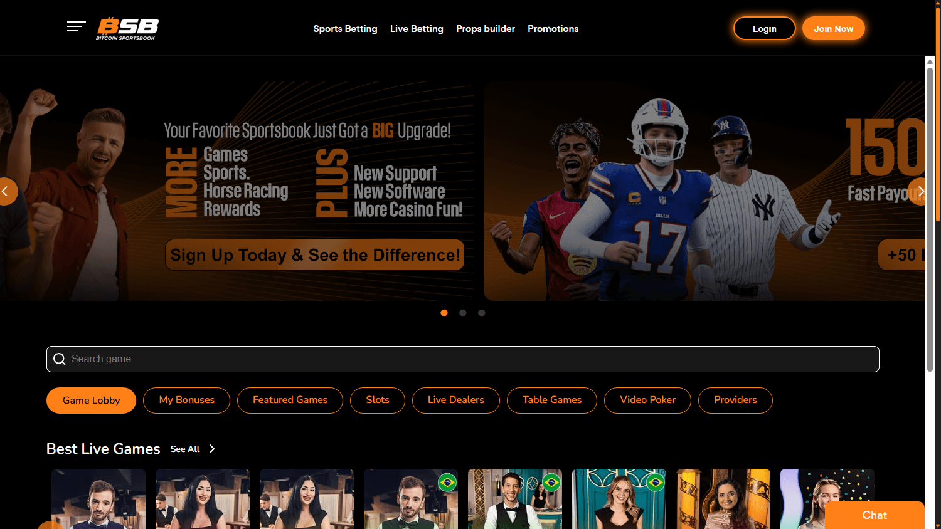
Task: Click the Login button
Action: tap(764, 28)
